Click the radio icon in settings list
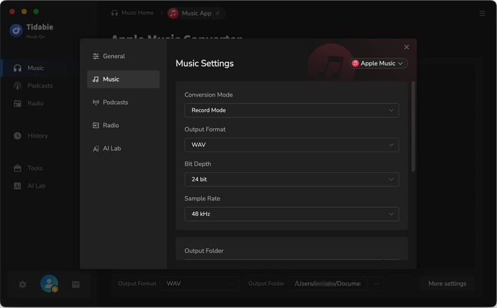 coord(96,125)
